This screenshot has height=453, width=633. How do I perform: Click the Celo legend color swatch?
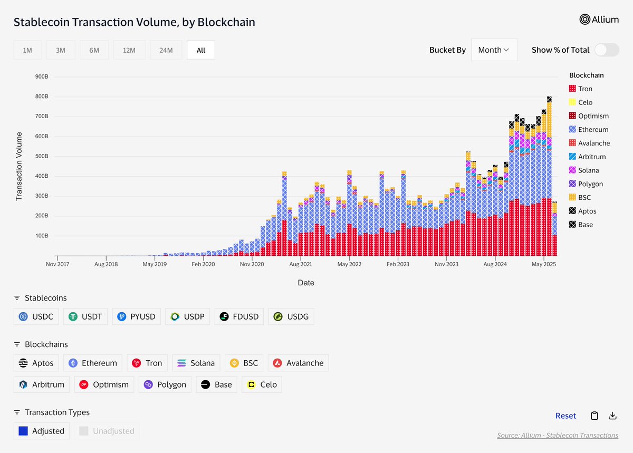point(572,102)
